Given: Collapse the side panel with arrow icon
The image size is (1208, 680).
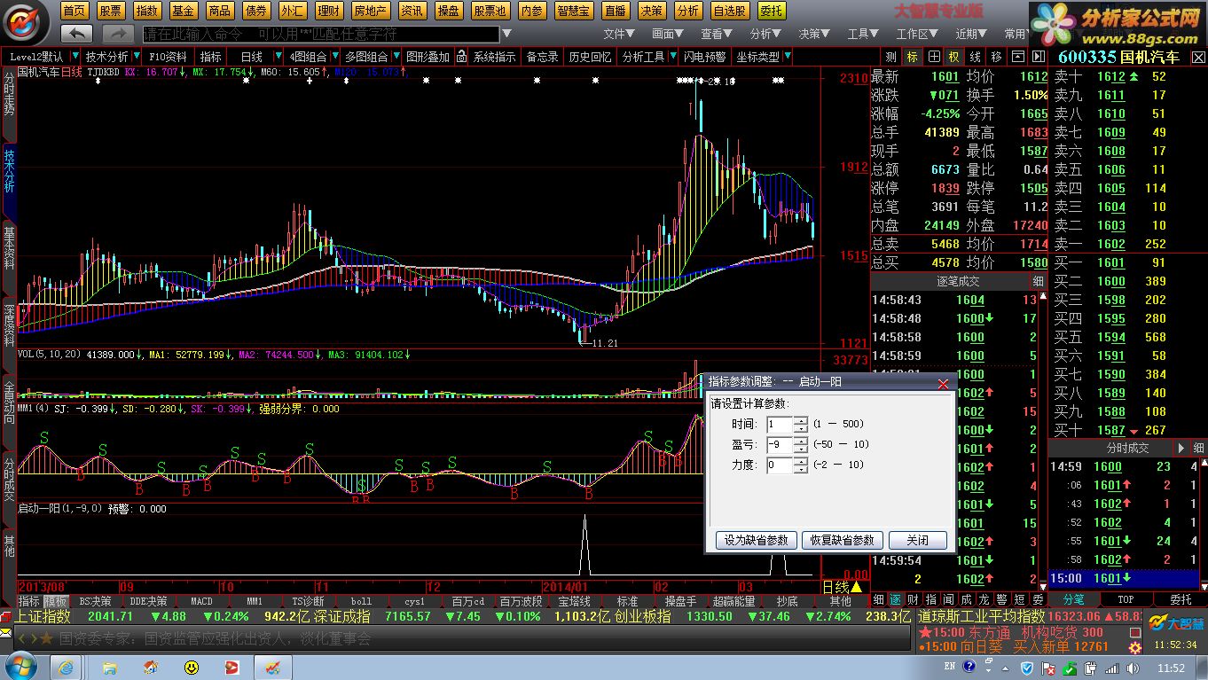Looking at the screenshot, I should [1038, 56].
